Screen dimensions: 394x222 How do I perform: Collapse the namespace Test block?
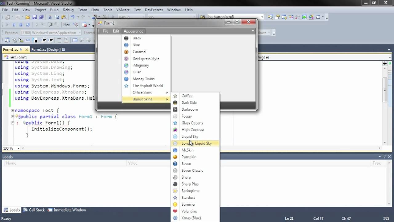[x=13, y=110]
